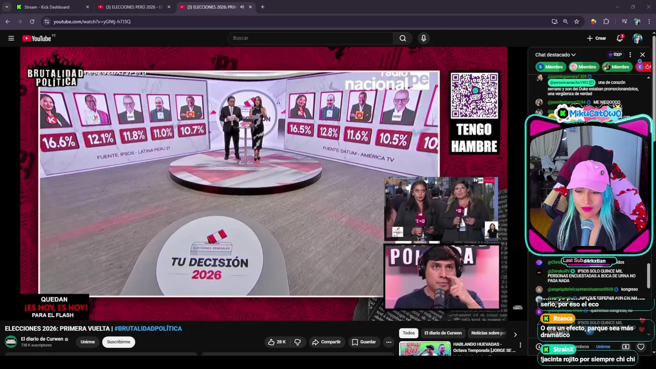
Task: Open El diario de Curwen channel name
Action: 42,339
